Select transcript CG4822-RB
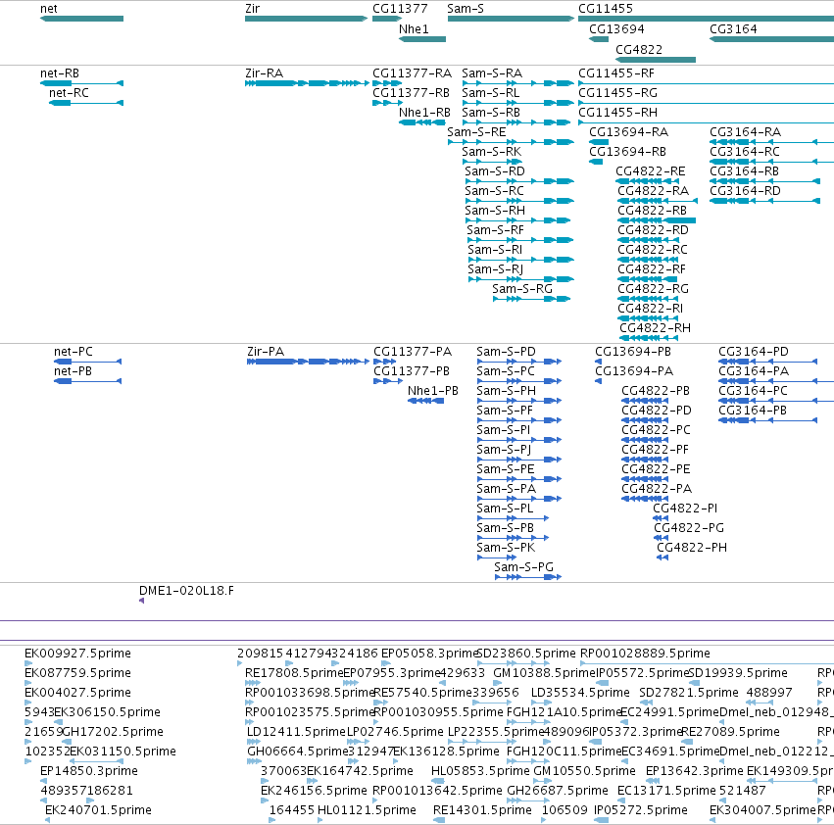Image resolution: width=834 pixels, height=825 pixels. pos(657,220)
